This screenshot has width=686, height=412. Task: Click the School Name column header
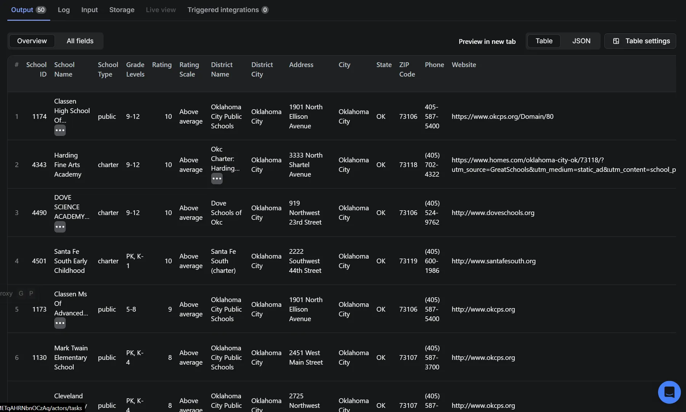(64, 69)
